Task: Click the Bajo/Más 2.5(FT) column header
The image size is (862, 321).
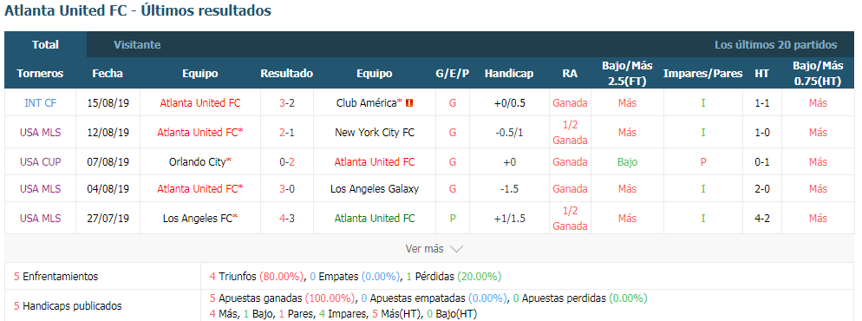Action: point(627,74)
